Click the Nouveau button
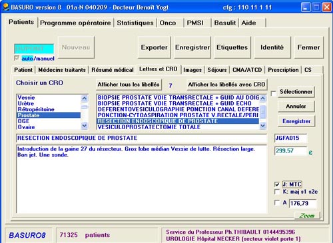The width and height of the screenshot is (333, 243). [76, 47]
